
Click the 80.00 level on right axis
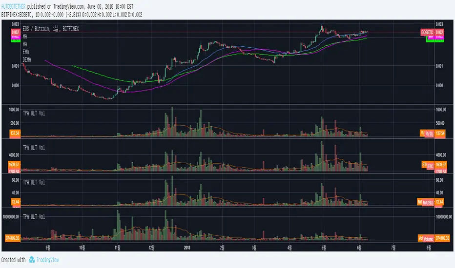(439, 180)
